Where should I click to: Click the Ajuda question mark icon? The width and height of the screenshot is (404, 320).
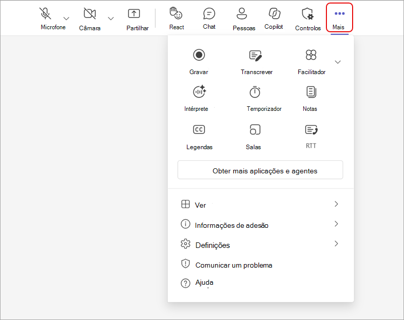[185, 283]
